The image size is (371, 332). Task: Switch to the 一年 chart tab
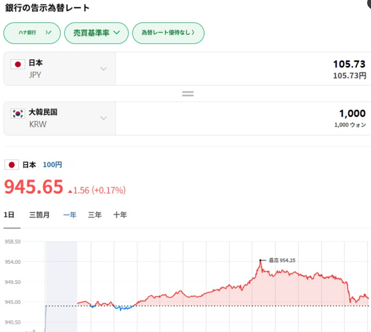point(70,215)
